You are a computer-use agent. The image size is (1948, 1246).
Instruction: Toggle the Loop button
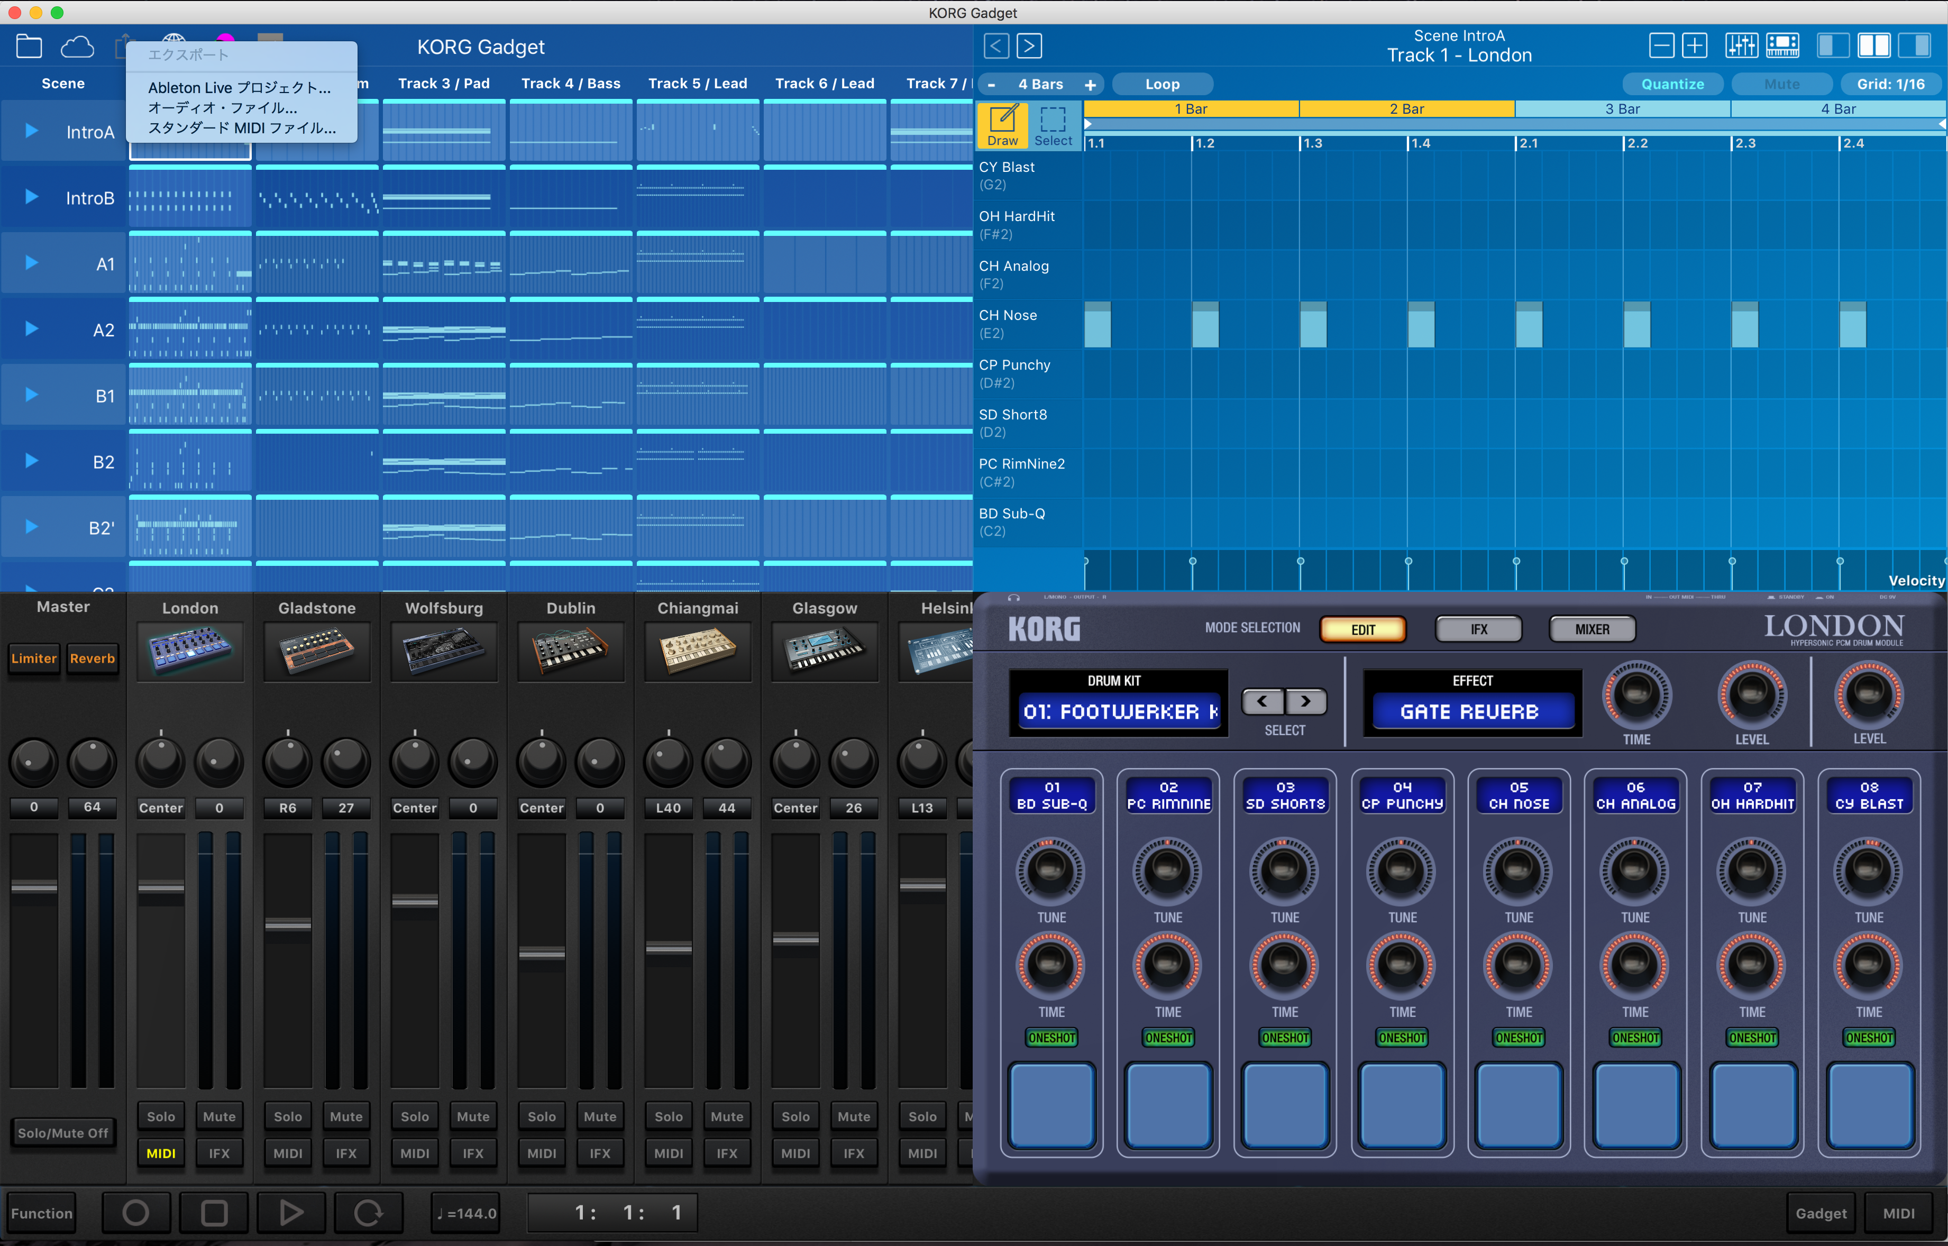pos(1163,84)
